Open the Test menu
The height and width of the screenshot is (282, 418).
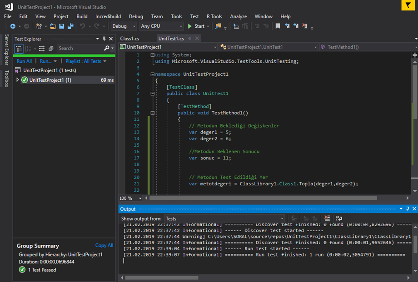194,16
